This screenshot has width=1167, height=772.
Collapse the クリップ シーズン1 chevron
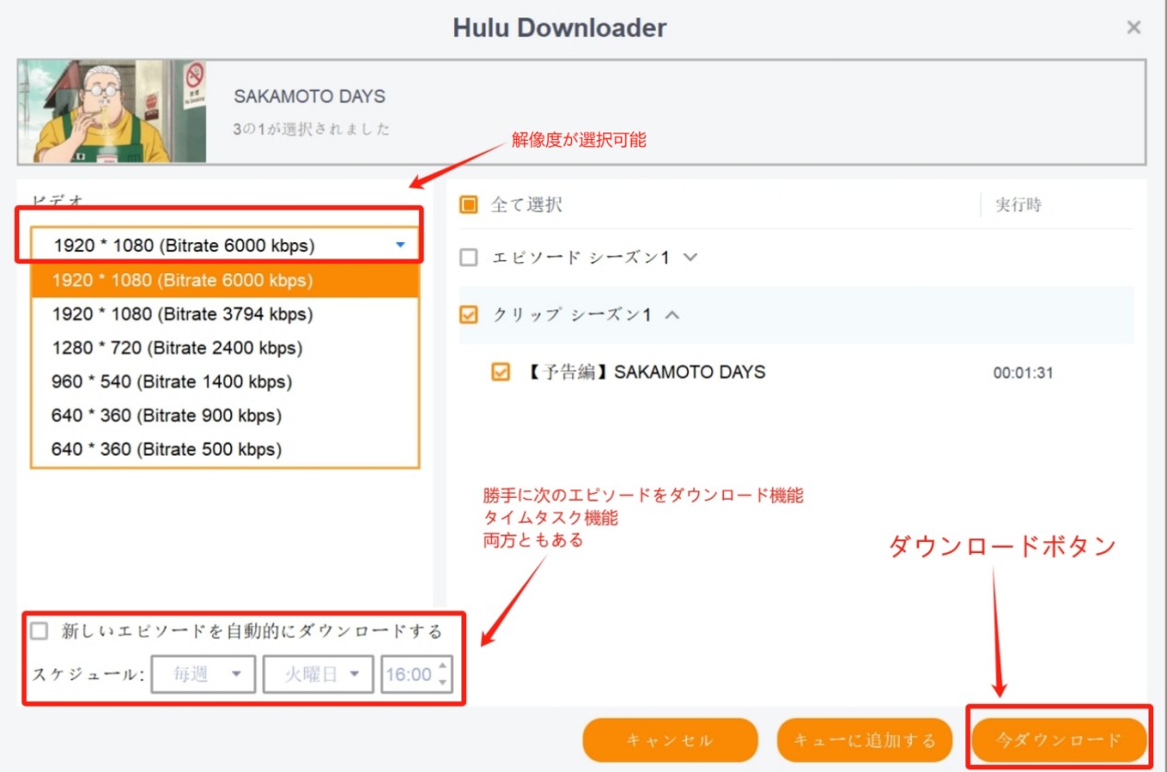pyautogui.click(x=671, y=315)
